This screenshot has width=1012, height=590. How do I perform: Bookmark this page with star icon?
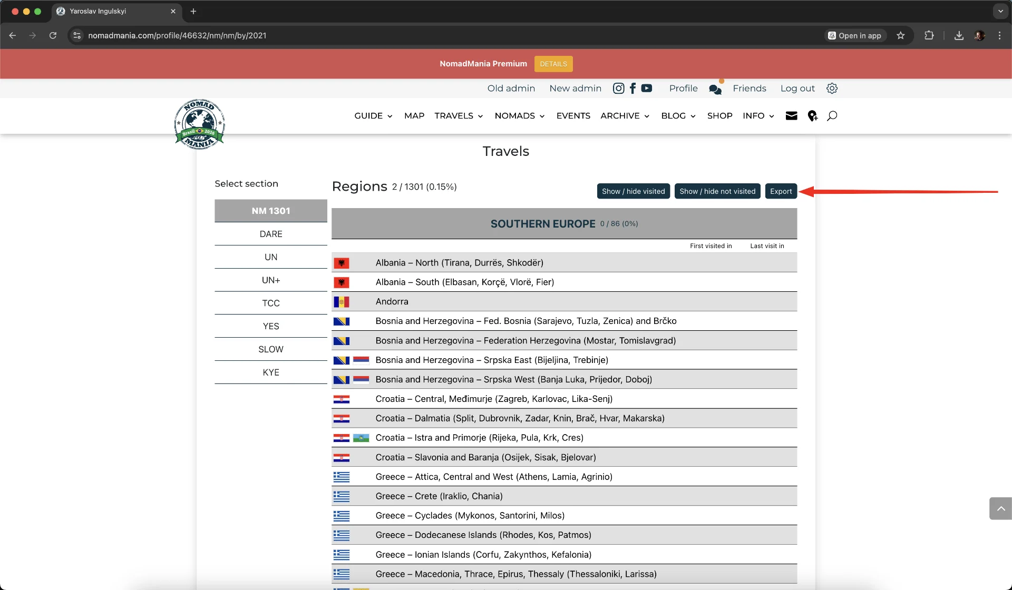[900, 35]
